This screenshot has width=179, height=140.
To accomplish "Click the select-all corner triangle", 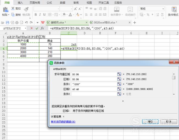I will click(5, 33).
